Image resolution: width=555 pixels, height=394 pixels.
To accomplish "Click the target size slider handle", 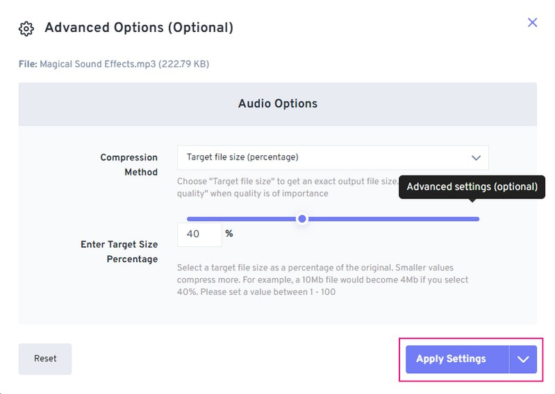I will [302, 219].
